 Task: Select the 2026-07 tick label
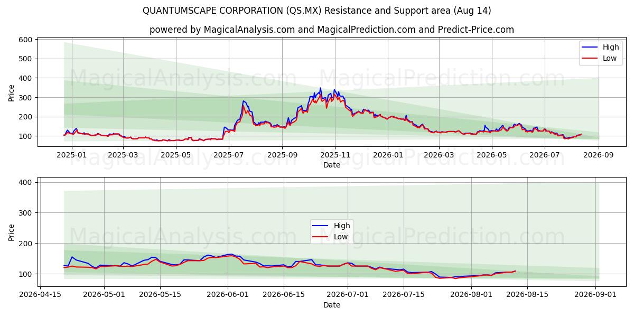tap(545, 155)
